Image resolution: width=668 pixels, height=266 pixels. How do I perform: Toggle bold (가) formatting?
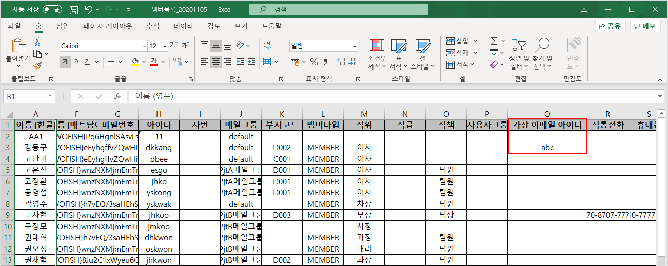(x=65, y=62)
